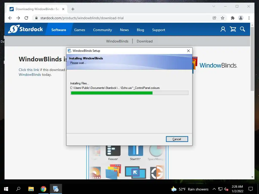This screenshot has width=259, height=194.
Task: Cancel the WindowBlinds installation
Action: coord(177,139)
